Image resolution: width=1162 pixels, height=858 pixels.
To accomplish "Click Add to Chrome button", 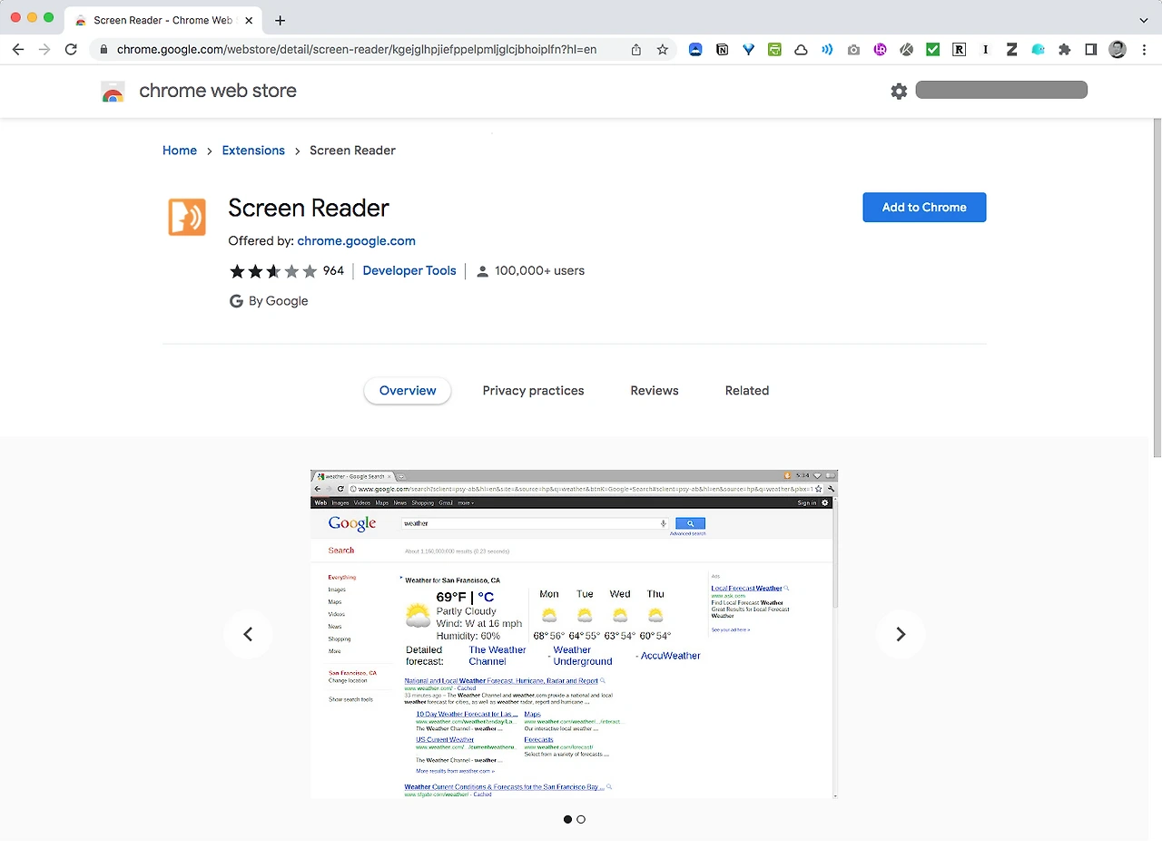I will coord(924,207).
